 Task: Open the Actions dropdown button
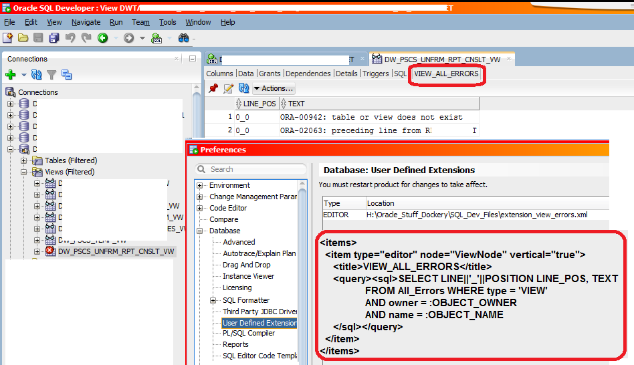tap(274, 88)
